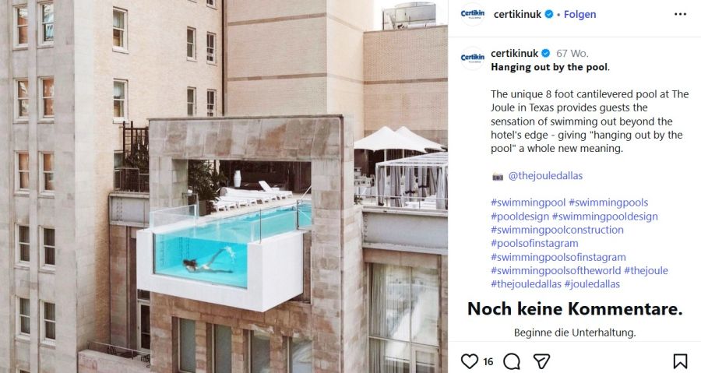The height and width of the screenshot is (373, 701).
Task: Click the cantilevered pool photo
Action: click(224, 186)
